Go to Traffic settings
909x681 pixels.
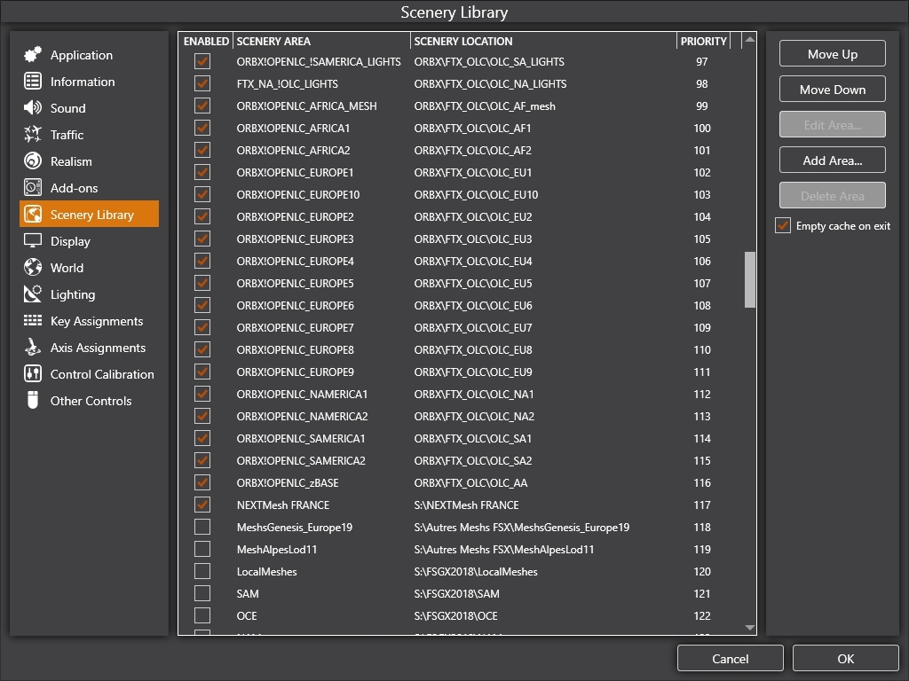click(x=90, y=135)
